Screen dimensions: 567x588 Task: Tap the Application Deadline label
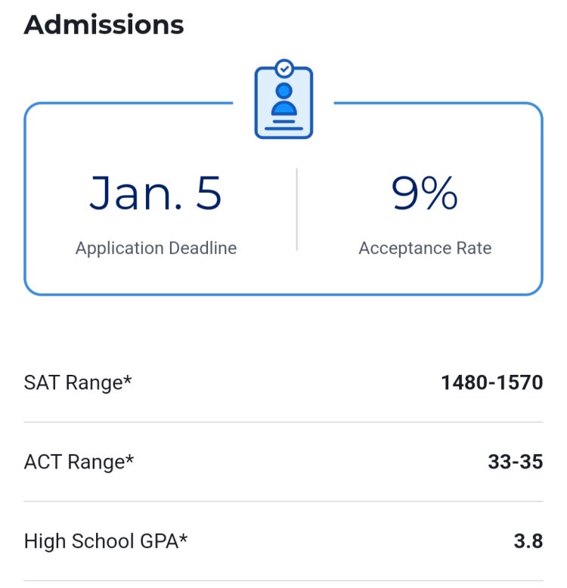156,248
